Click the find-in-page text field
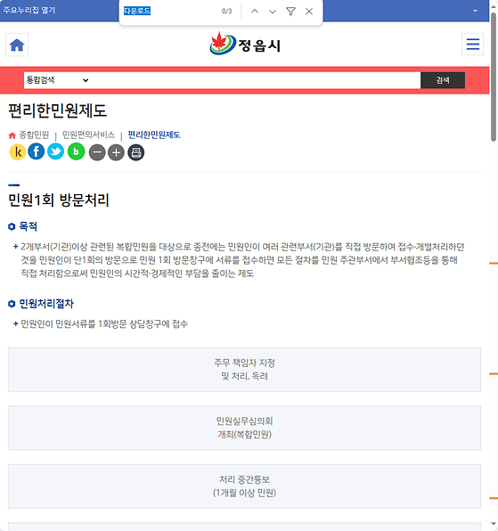Image resolution: width=498 pixels, height=531 pixels. (x=169, y=12)
